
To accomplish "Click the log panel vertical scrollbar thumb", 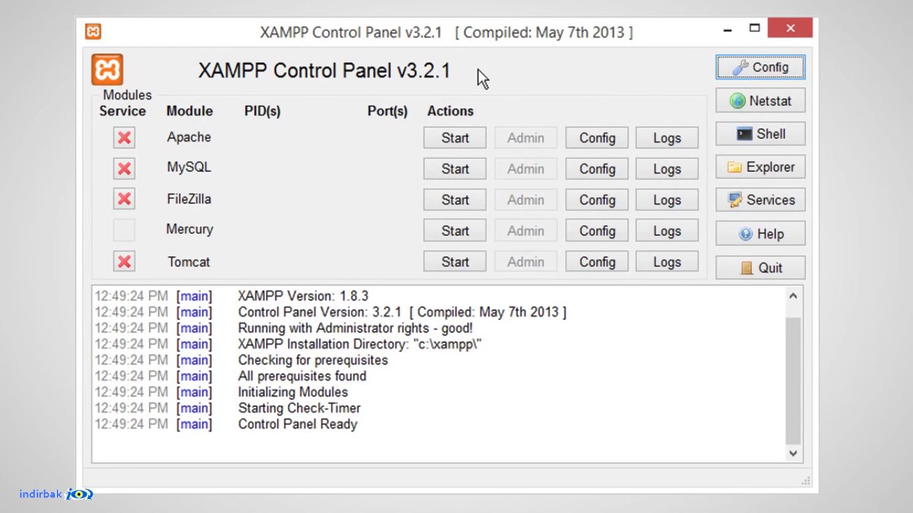I will tap(793, 381).
